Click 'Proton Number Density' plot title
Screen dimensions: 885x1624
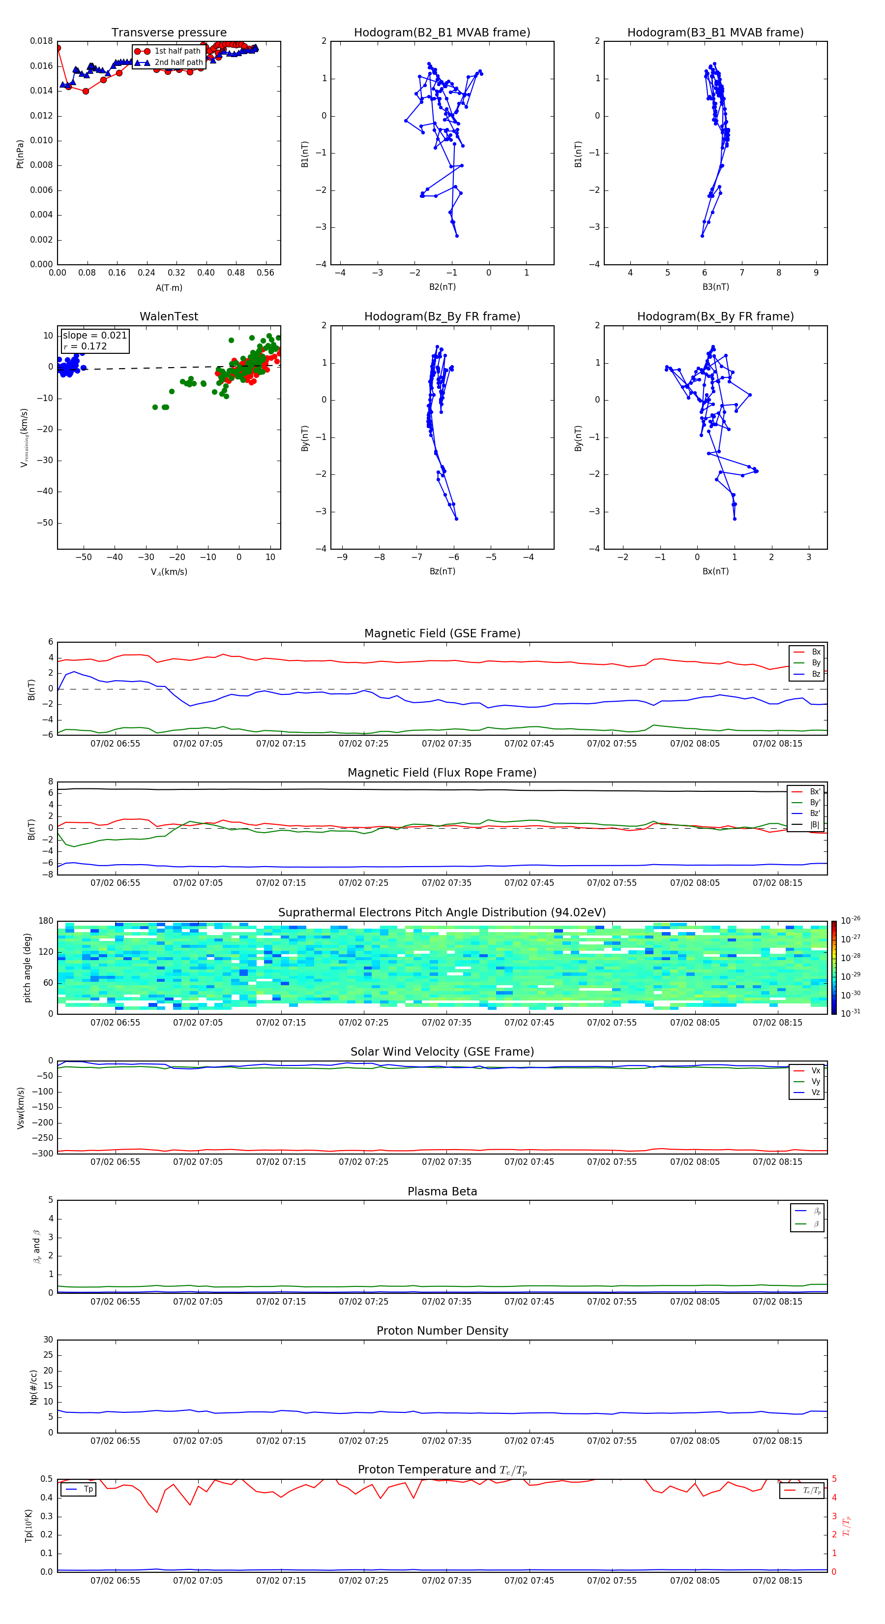coord(442,1332)
